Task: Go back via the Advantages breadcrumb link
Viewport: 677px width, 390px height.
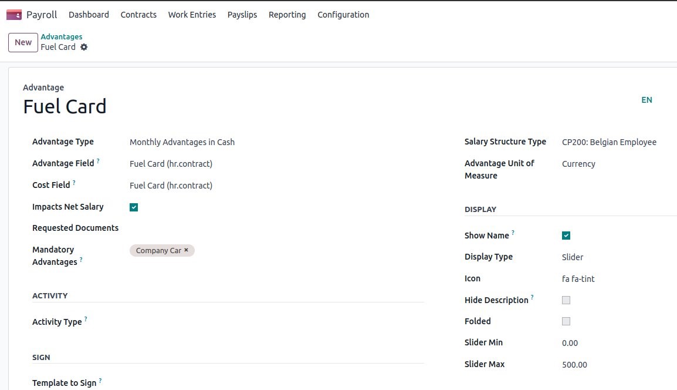Action: click(x=62, y=36)
